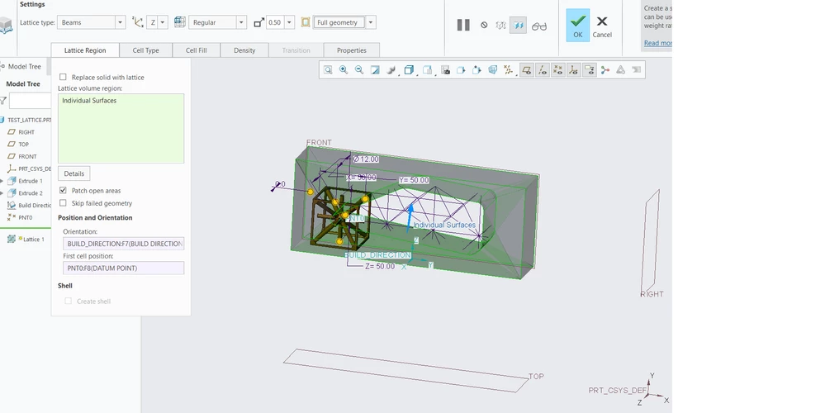
Task: Click the Model Tree search field
Action: (x=30, y=101)
